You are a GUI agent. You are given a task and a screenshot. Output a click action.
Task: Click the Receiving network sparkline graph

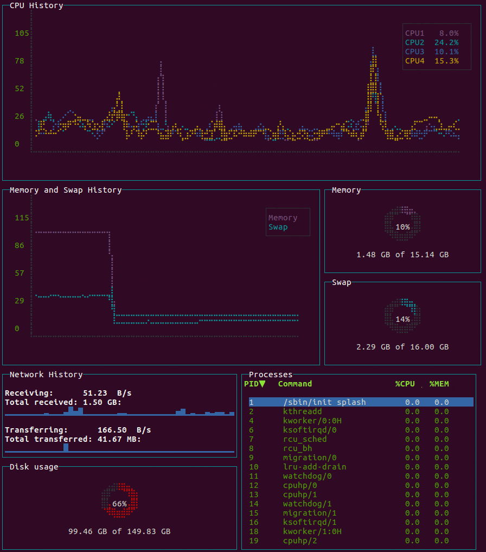119,411
